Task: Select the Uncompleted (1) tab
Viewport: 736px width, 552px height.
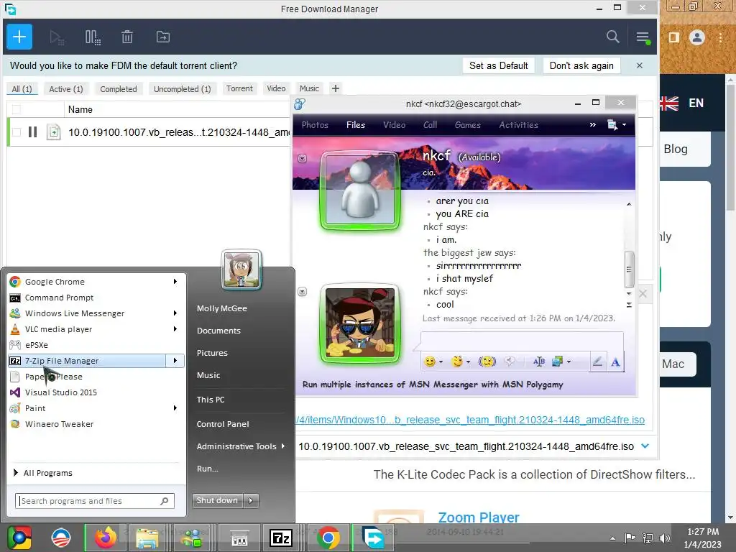Action: click(x=182, y=88)
